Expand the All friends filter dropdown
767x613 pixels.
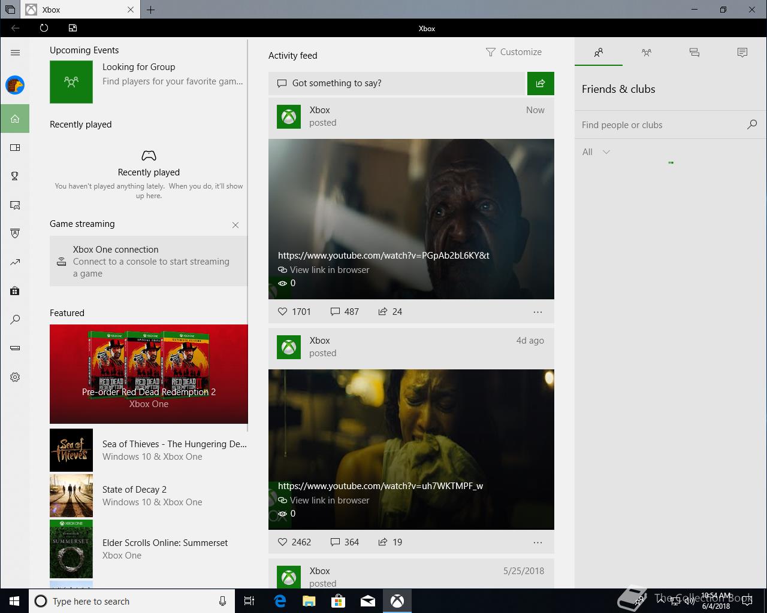pos(596,152)
